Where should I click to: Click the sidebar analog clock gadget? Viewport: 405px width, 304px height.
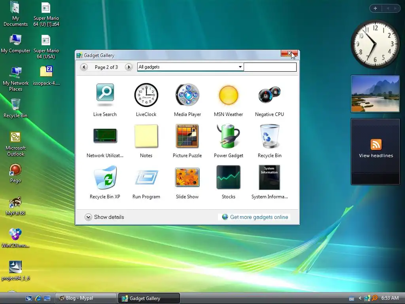(x=375, y=44)
